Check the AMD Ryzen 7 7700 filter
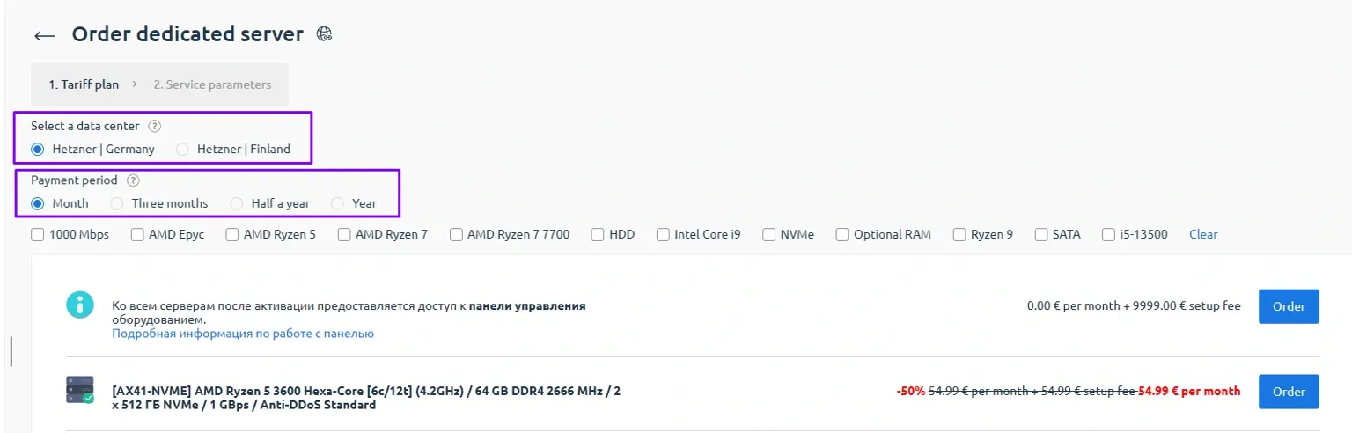Screen dimensions: 1352x433 point(456,235)
